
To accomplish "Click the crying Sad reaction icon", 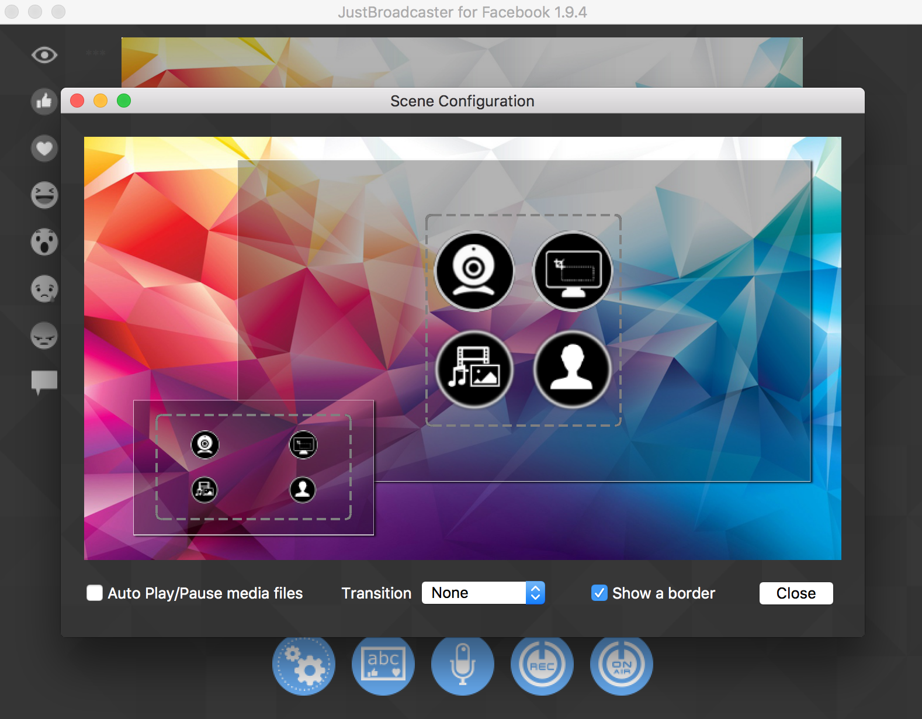I will click(44, 289).
